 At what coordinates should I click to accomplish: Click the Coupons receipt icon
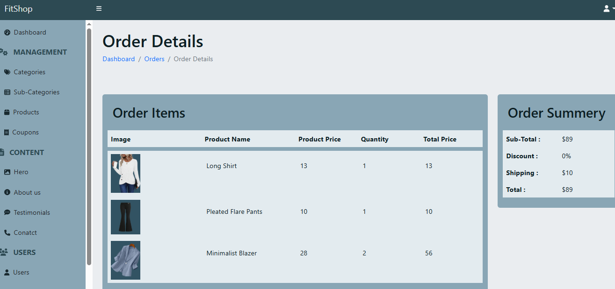pyautogui.click(x=7, y=133)
